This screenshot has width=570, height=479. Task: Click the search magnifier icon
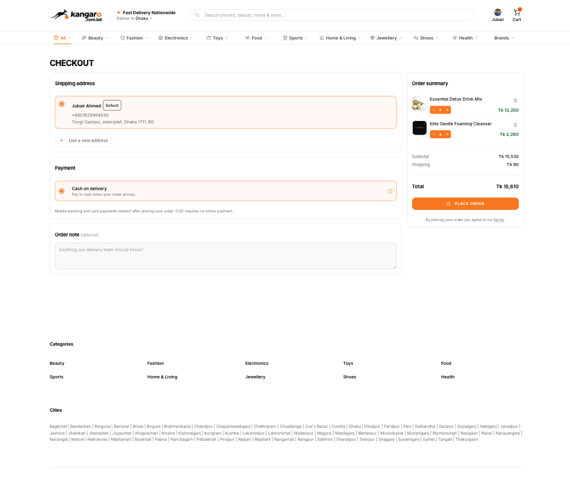[197, 15]
